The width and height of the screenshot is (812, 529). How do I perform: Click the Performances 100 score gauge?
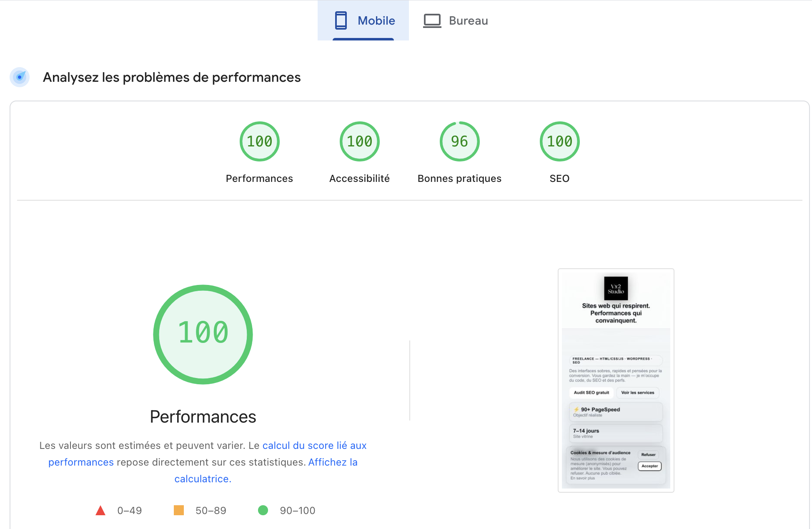259,141
